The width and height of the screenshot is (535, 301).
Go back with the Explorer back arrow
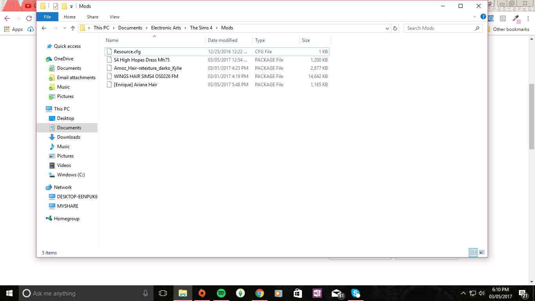(44, 28)
